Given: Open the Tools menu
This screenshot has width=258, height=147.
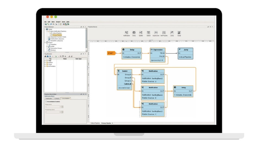Looking at the screenshot, I should coord(63,22).
